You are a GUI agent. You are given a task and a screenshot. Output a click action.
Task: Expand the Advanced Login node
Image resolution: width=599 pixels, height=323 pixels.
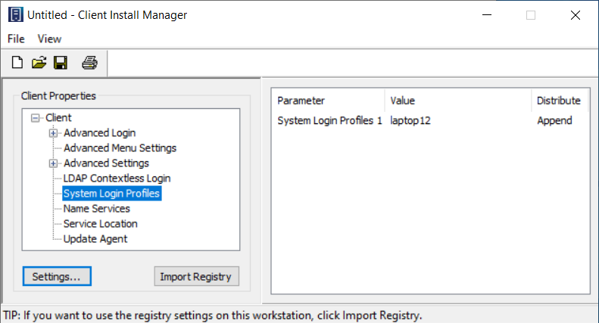(x=53, y=133)
